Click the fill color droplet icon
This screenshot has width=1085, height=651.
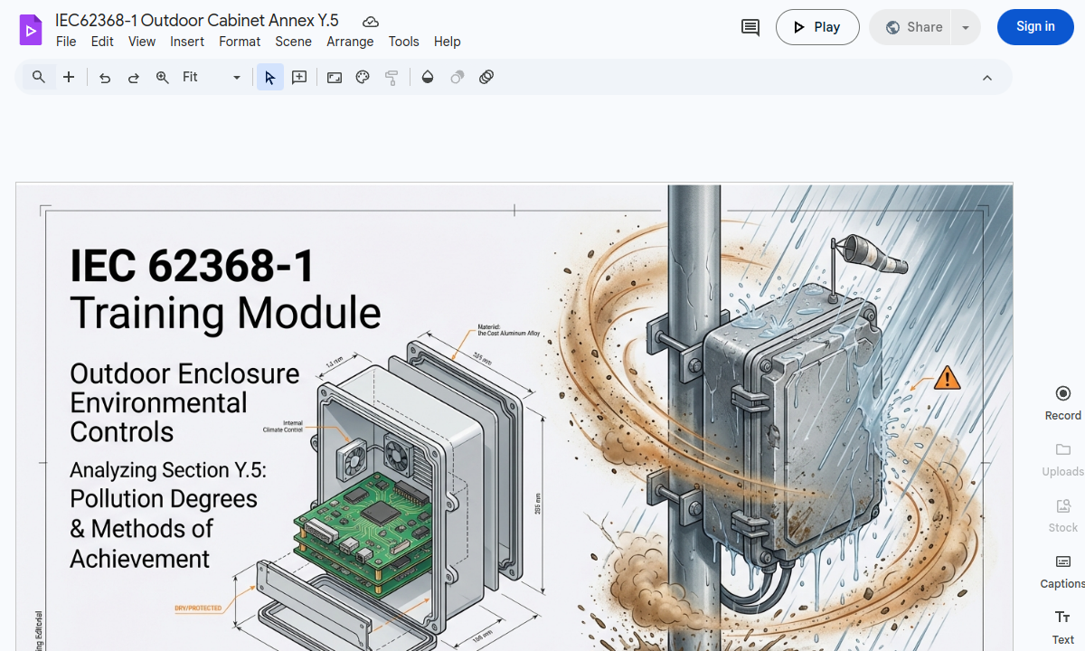point(428,78)
